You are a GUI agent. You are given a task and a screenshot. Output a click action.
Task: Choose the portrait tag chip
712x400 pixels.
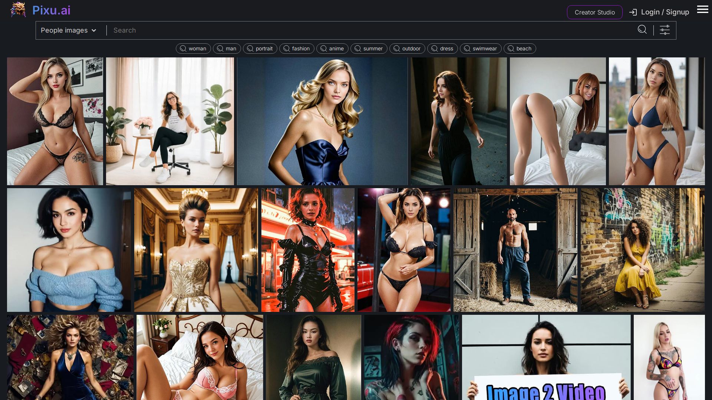coord(260,49)
